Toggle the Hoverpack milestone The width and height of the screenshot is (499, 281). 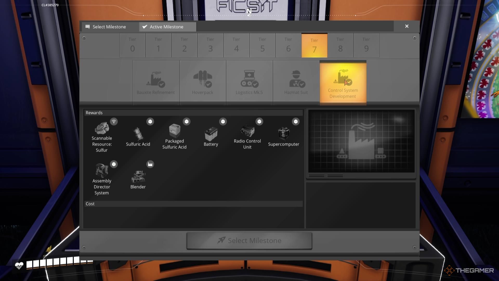[202, 82]
